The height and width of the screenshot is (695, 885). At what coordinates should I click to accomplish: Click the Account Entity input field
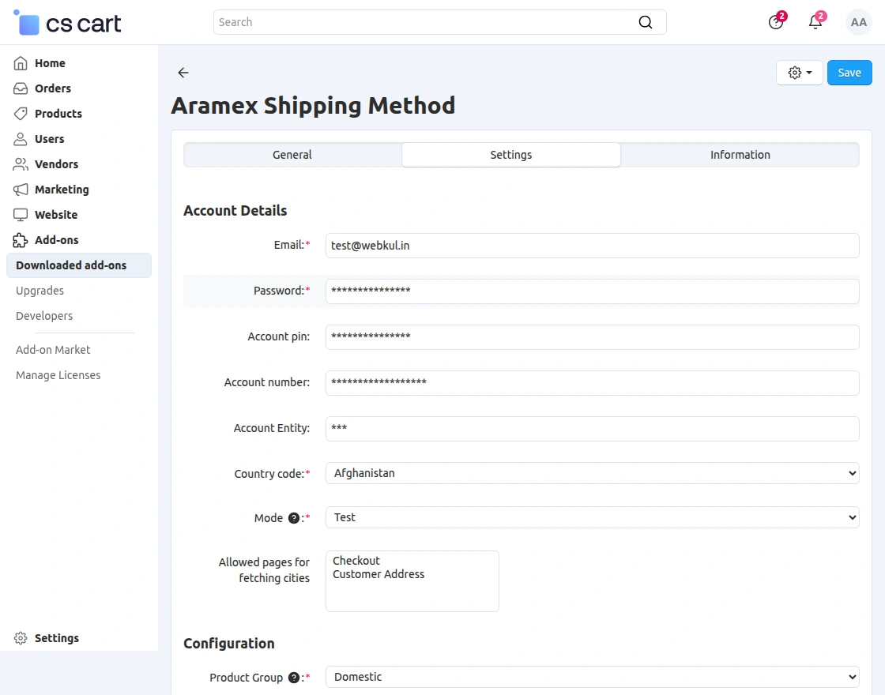coord(592,429)
